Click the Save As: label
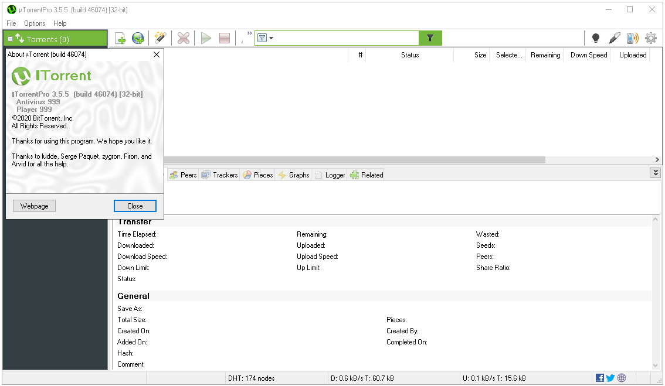 coord(130,309)
